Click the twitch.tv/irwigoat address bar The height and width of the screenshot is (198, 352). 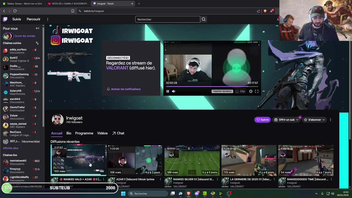click(94, 11)
